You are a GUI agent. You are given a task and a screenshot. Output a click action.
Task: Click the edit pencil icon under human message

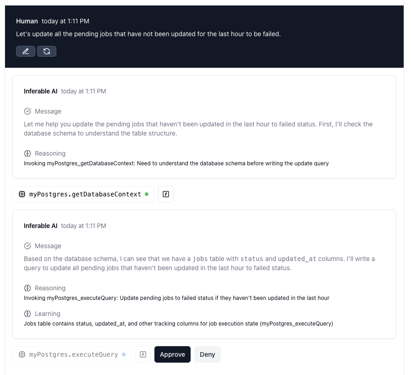[x=25, y=51]
